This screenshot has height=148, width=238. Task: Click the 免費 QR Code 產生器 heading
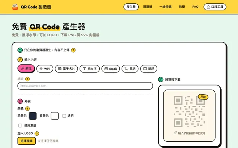pyautogui.click(x=49, y=27)
